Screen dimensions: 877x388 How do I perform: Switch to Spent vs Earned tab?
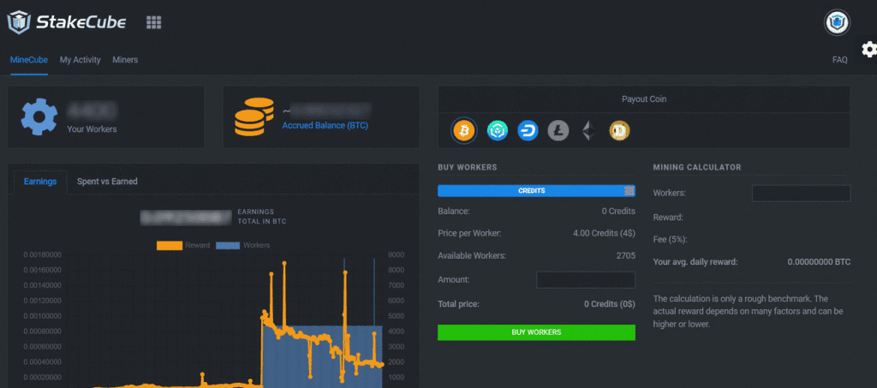pos(107,182)
